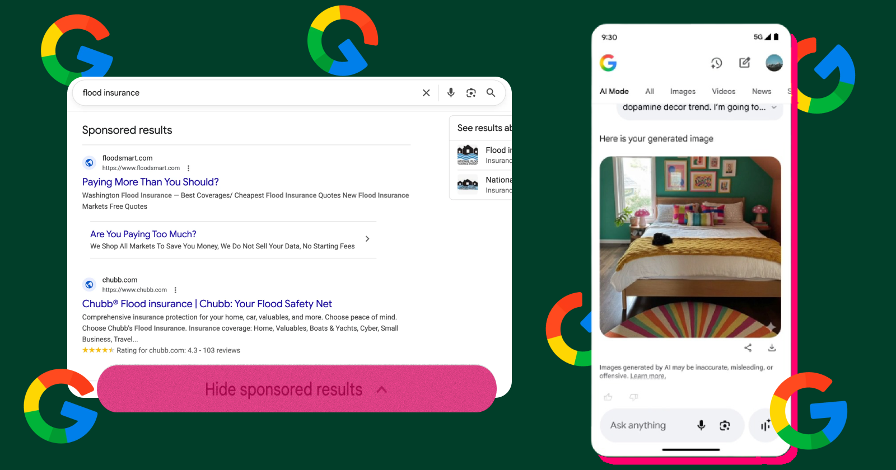Start a new AI Mode chat
Screen dimensions: 896x470
(x=744, y=63)
